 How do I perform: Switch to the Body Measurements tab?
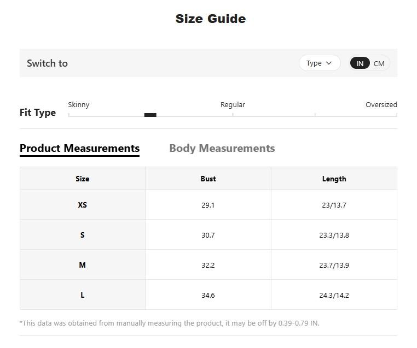(x=222, y=148)
